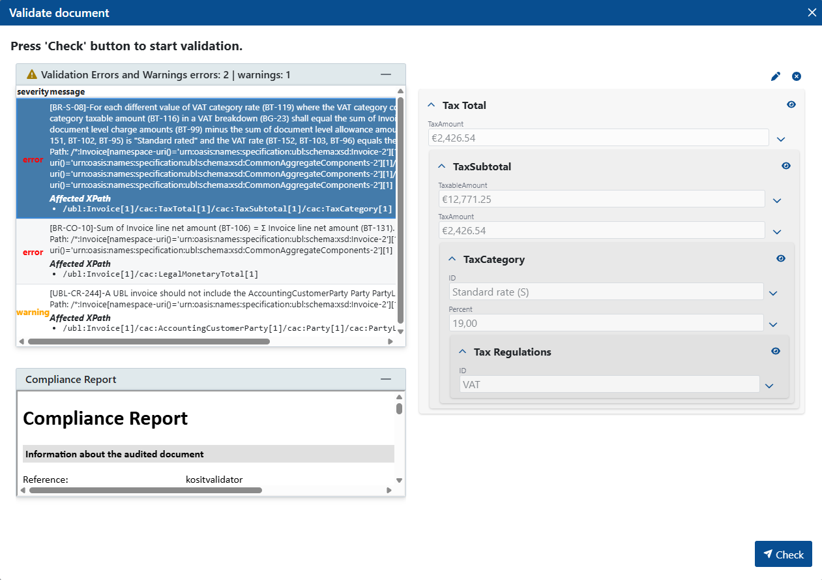822x580 pixels.
Task: Minimize the Compliance Report panel
Action: point(386,379)
